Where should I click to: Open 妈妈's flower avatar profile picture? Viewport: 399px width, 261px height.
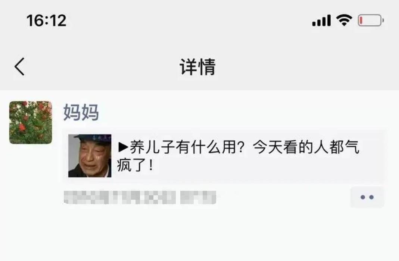[x=31, y=122]
